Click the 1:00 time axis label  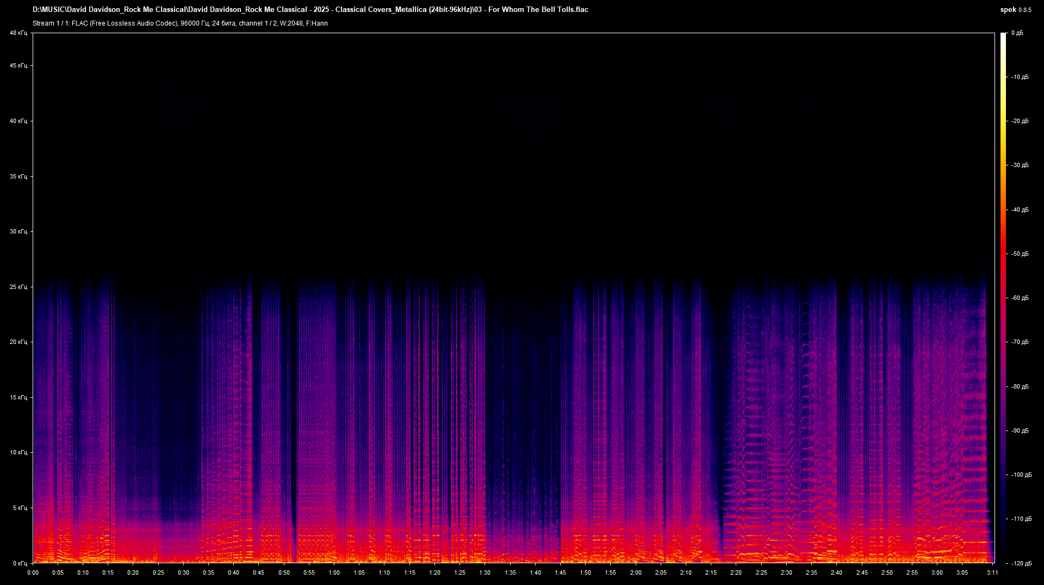[334, 572]
